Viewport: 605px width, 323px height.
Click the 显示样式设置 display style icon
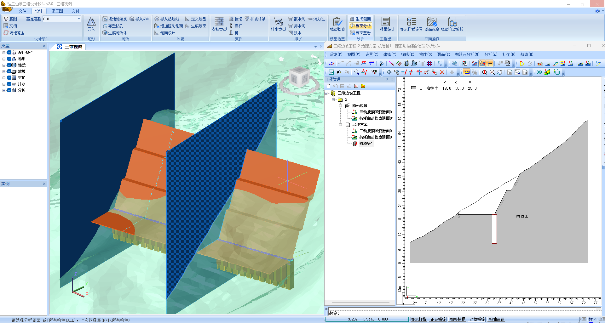pos(411,24)
